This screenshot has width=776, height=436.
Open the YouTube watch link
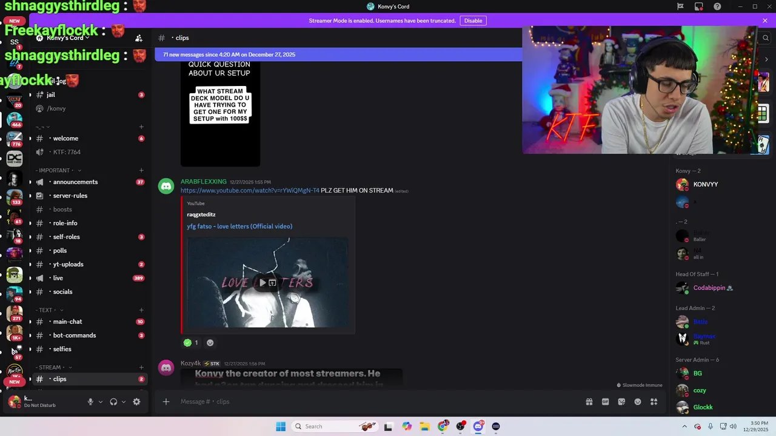coord(250,190)
